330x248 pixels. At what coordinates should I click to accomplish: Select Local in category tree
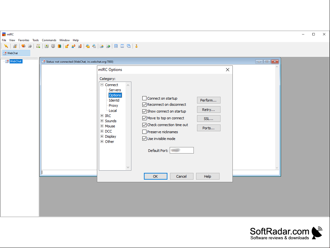point(113,111)
